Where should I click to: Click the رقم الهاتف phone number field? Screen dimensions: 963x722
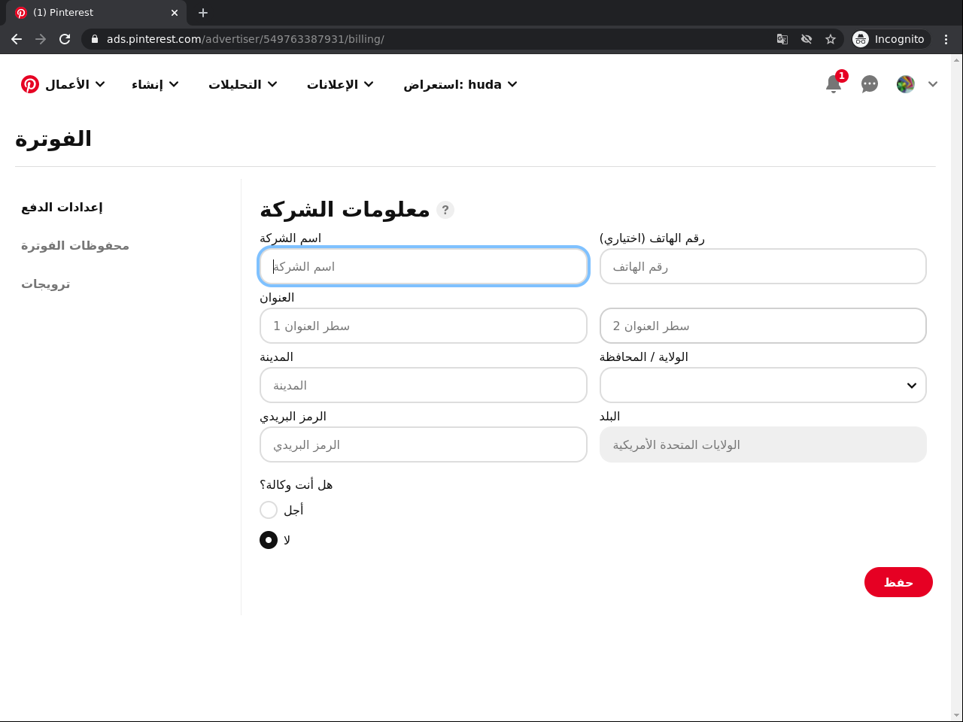point(763,266)
